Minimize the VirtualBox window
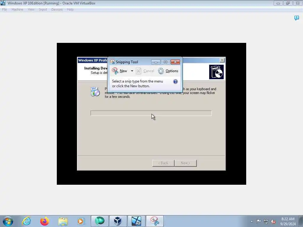The image size is (303, 227). point(278,3)
